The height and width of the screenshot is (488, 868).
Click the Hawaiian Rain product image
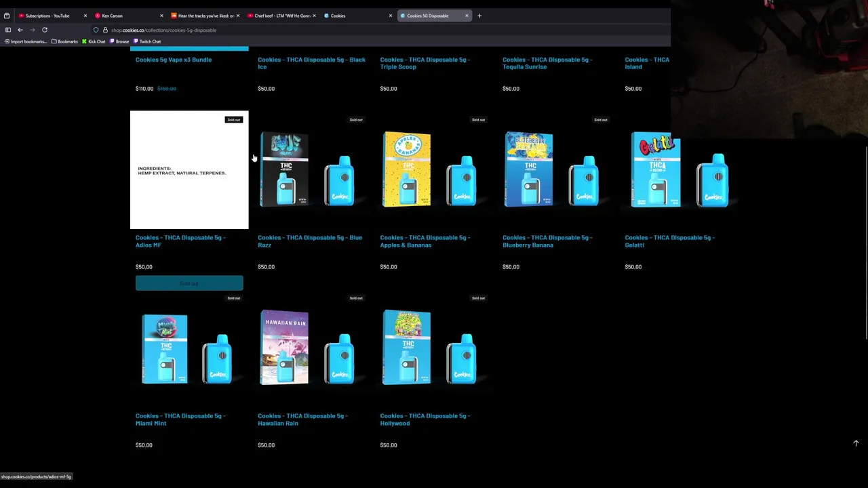(x=312, y=348)
